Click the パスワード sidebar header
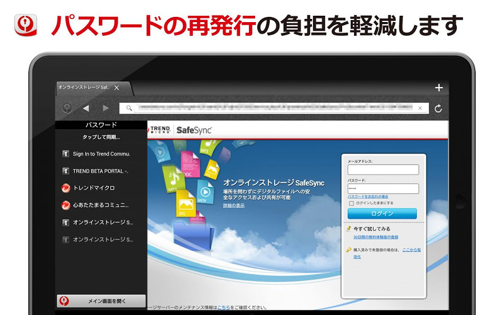Viewport: 504px width, 315px height. (x=101, y=125)
